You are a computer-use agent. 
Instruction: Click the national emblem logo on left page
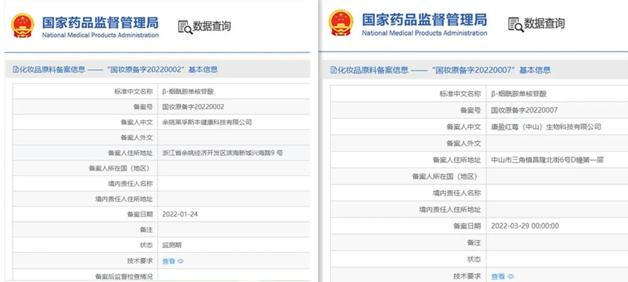tap(23, 25)
